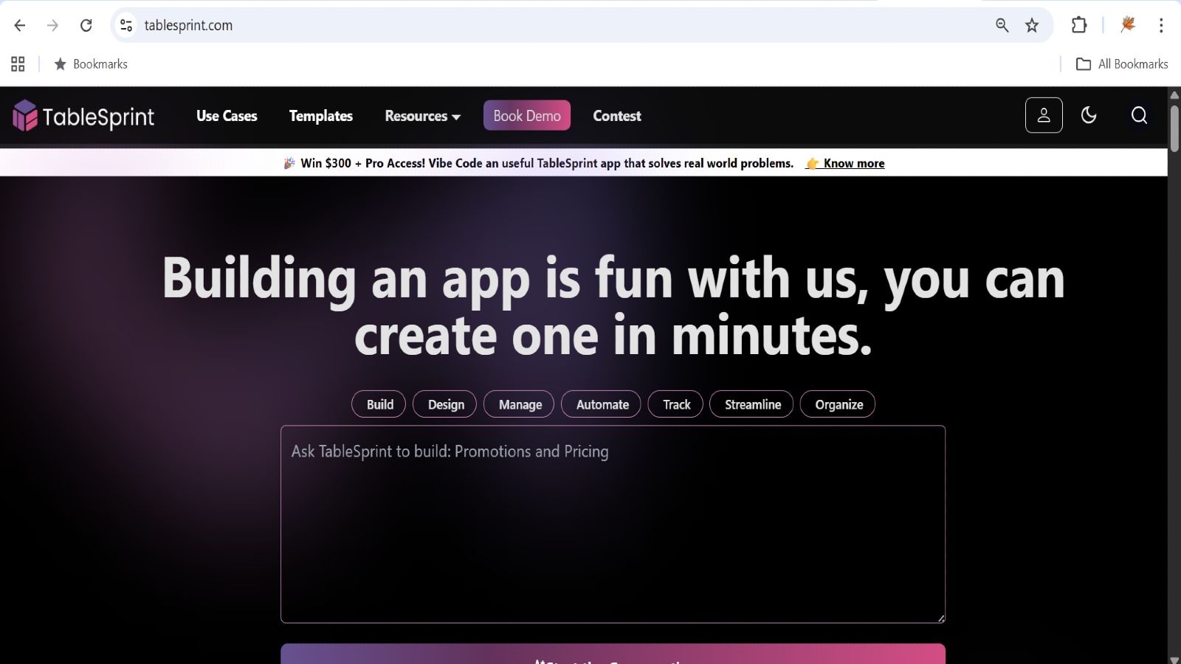Image resolution: width=1181 pixels, height=664 pixels.
Task: Open the user account icon
Action: coord(1044,115)
